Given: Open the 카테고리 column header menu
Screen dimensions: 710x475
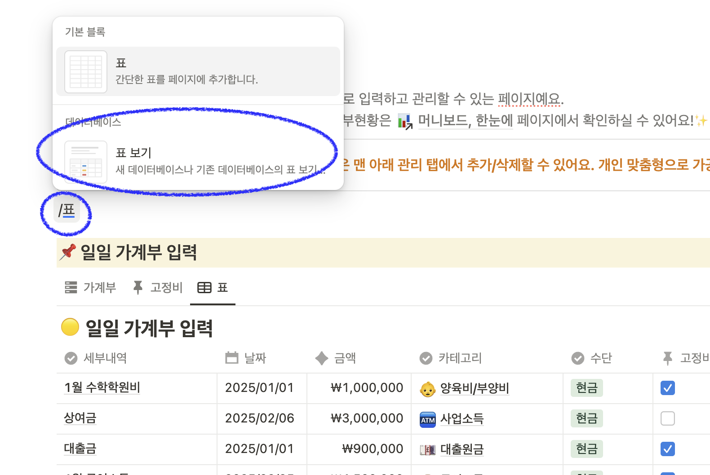Looking at the screenshot, I should tap(487, 358).
